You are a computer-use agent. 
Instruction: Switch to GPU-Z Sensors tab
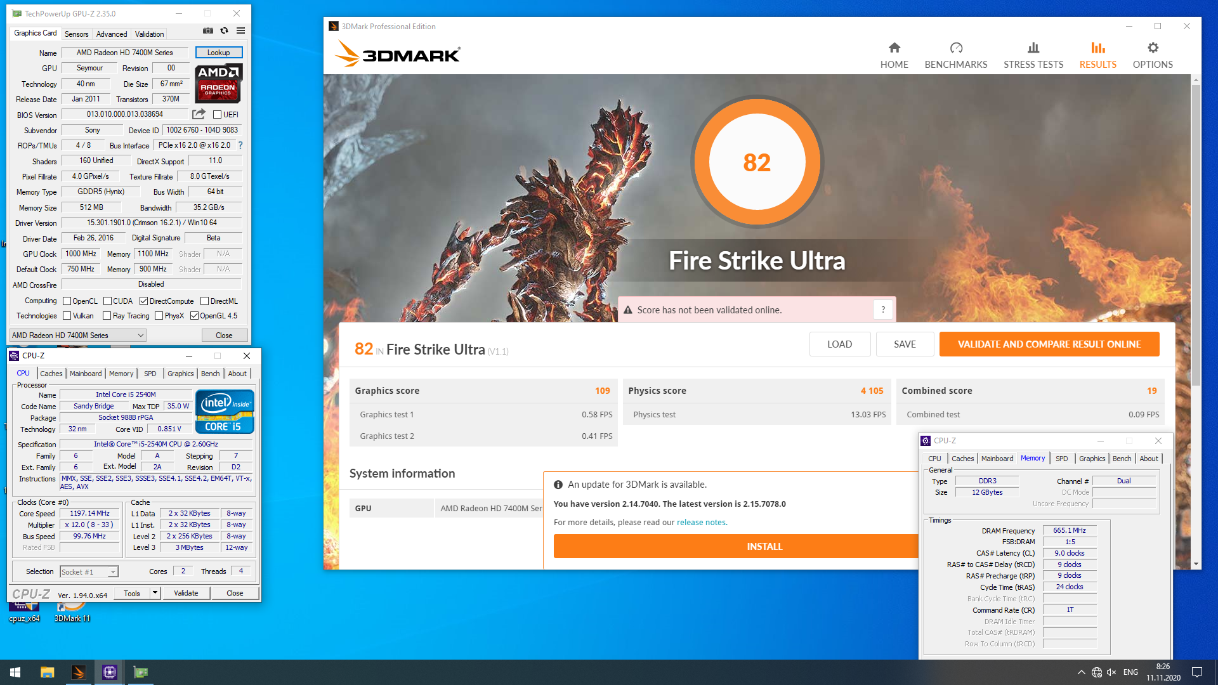(x=76, y=34)
